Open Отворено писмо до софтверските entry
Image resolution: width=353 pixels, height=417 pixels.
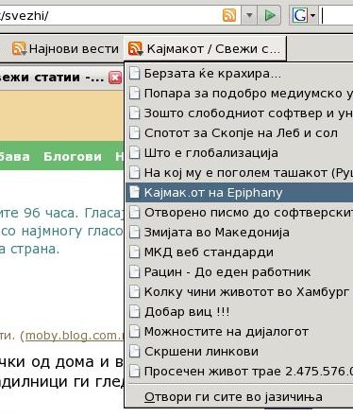point(239,213)
